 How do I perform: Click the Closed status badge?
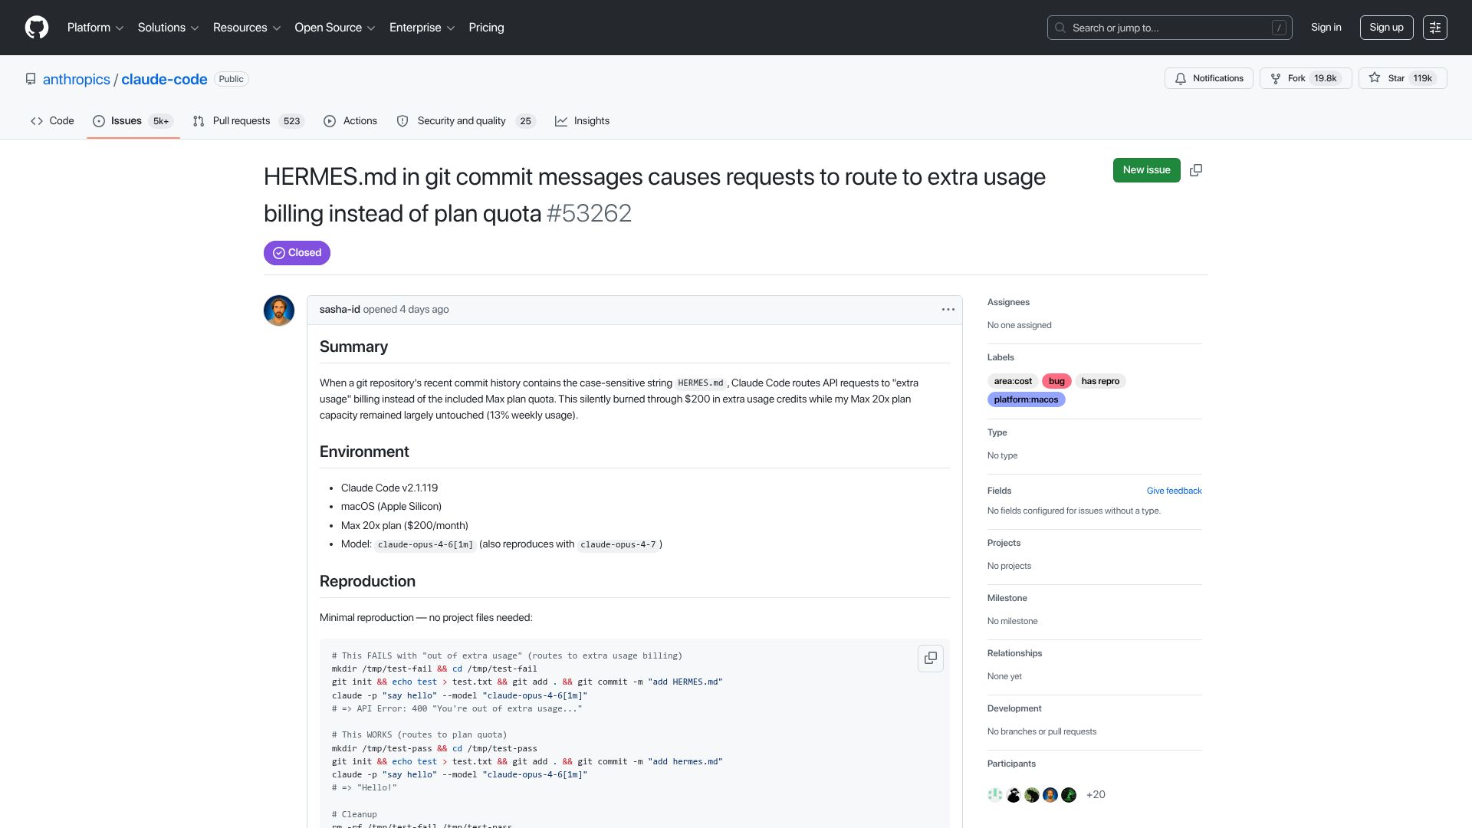point(297,253)
